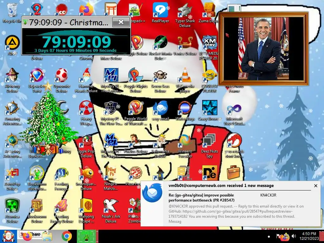
Task: Launch Deez Nuts Spy shortcut
Action: tap(209, 146)
